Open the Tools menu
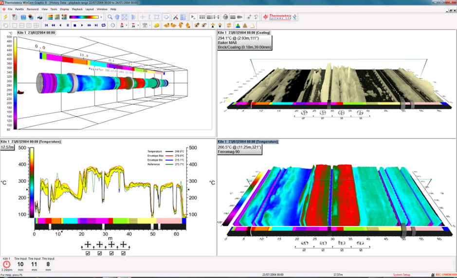 (x=54, y=9)
